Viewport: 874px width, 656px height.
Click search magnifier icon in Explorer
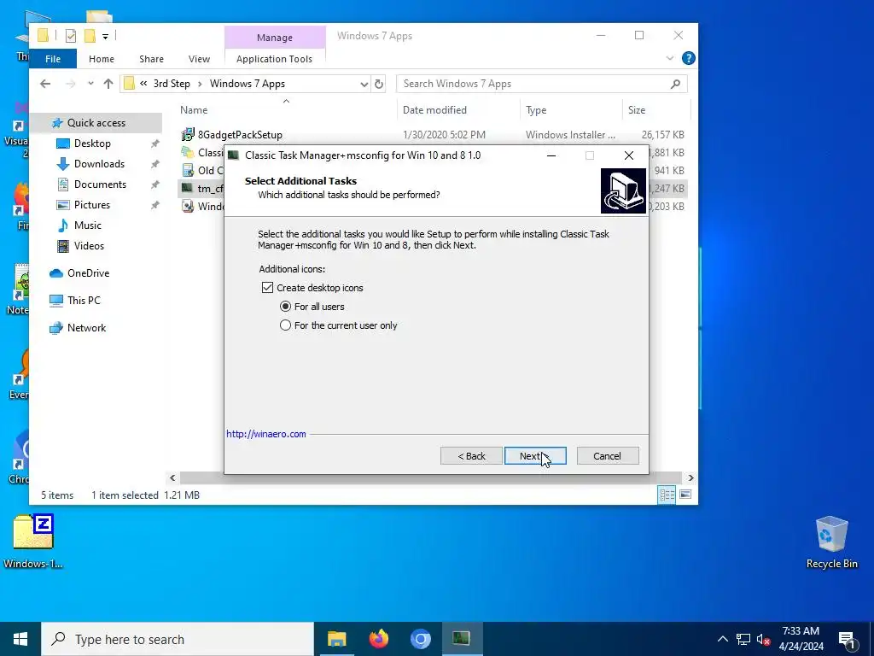click(676, 84)
